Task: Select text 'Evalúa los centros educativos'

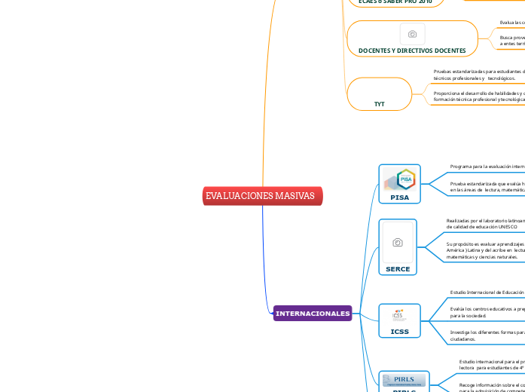Action: [481, 309]
